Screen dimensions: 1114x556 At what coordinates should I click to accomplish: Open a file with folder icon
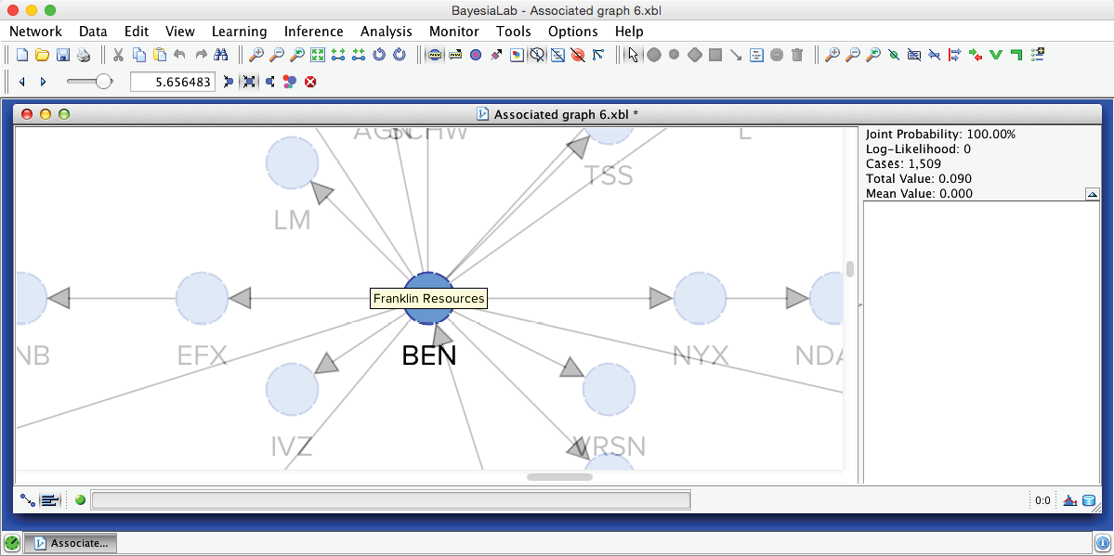(x=42, y=56)
